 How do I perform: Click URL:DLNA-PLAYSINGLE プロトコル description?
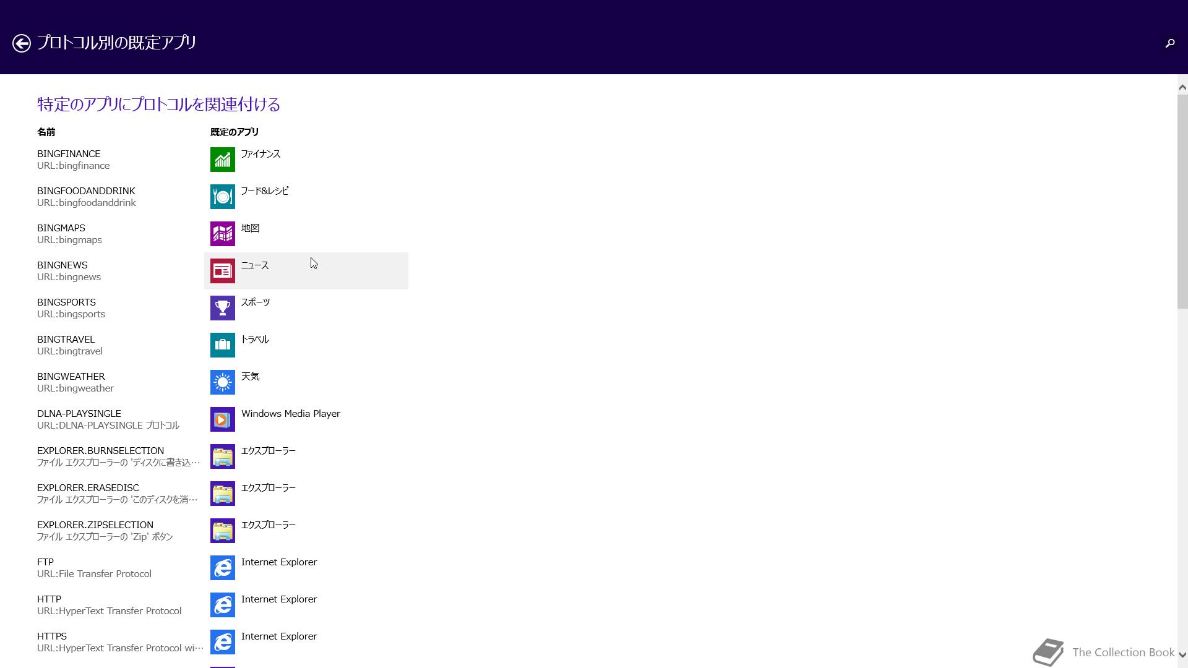point(108,426)
